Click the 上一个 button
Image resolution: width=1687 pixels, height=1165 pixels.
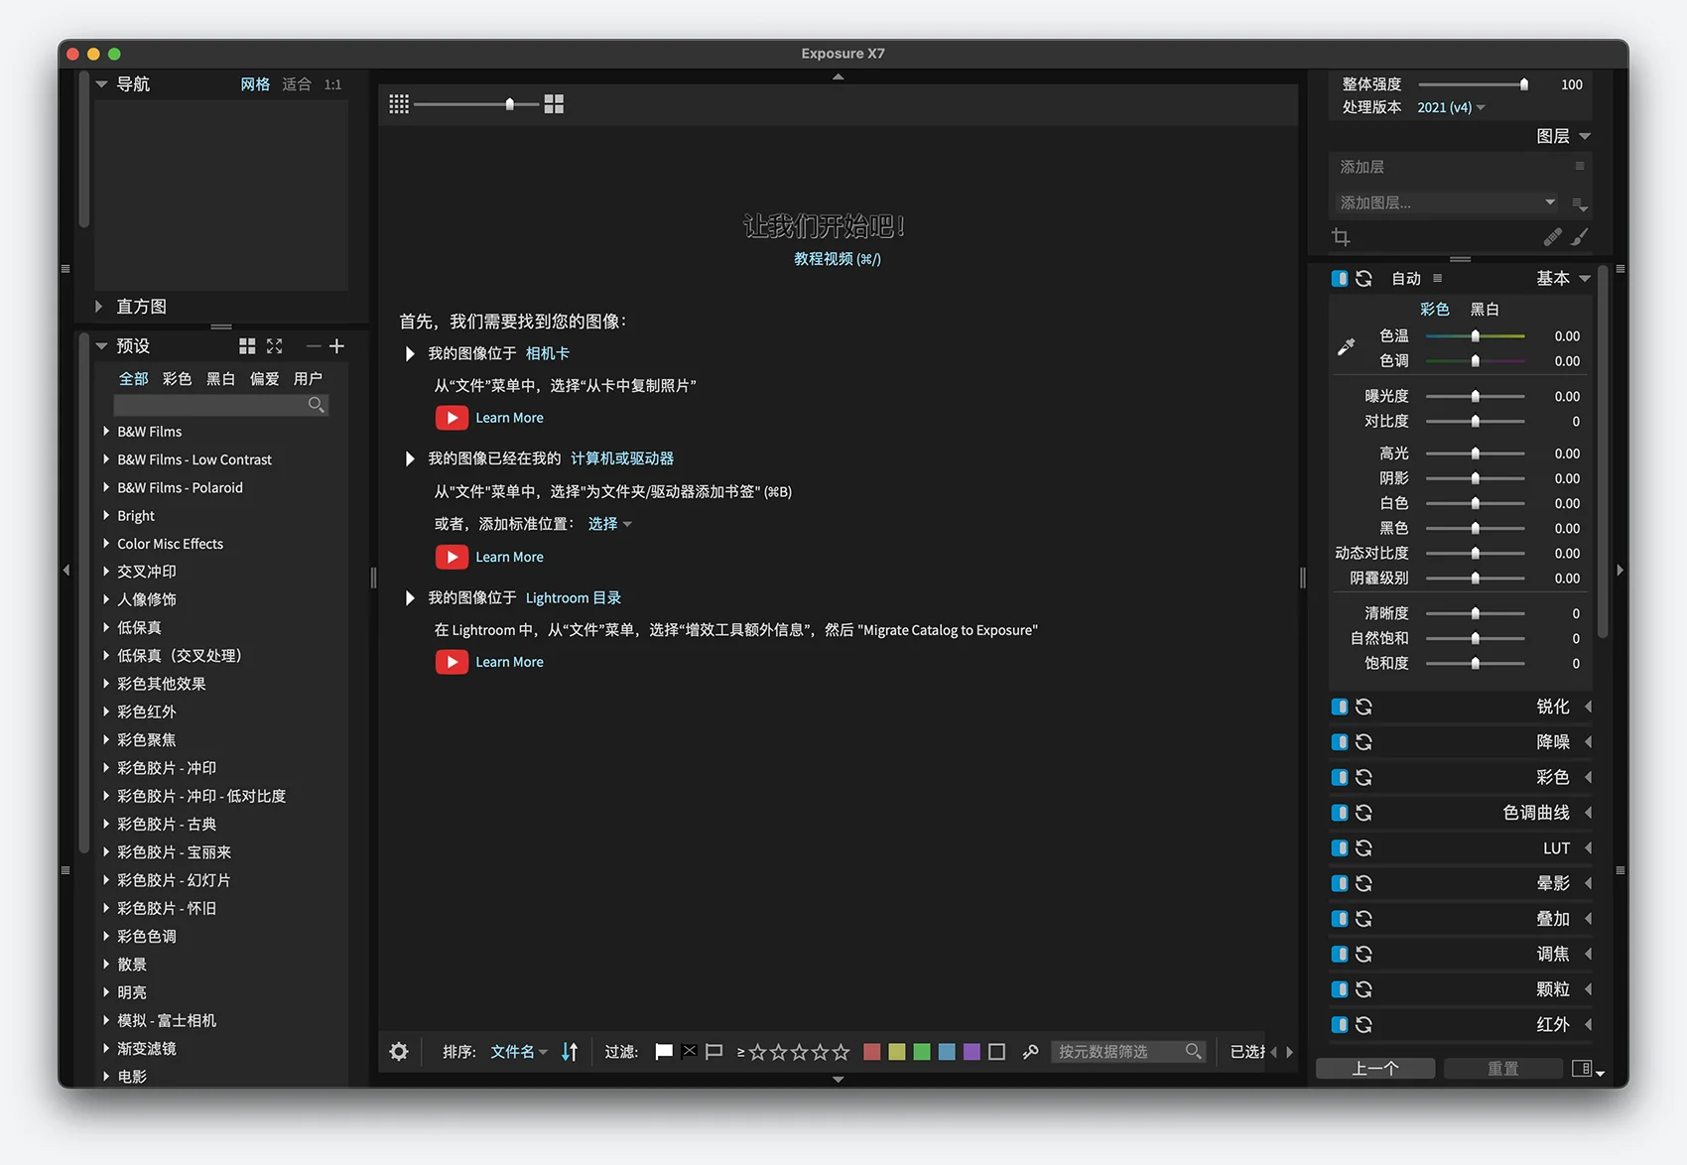coord(1375,1069)
